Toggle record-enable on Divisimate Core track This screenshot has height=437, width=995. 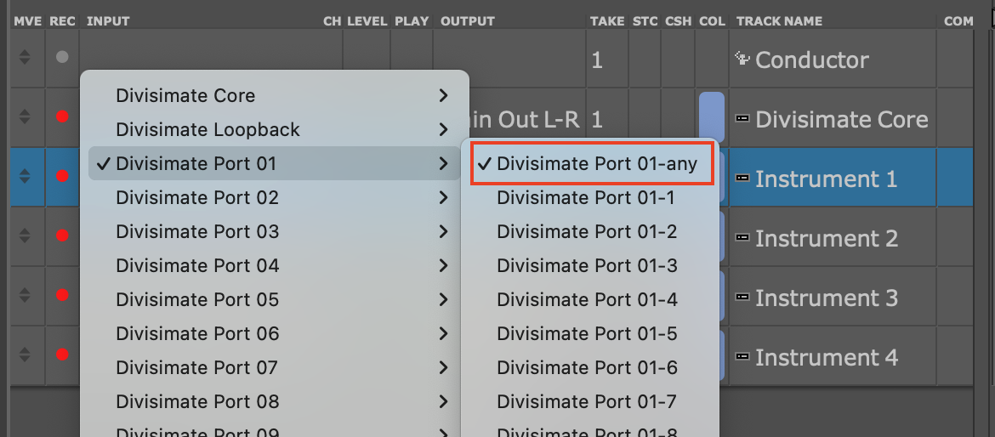(61, 117)
